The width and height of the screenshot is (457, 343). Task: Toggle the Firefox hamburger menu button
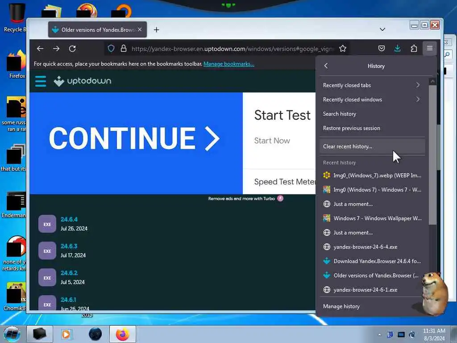click(x=430, y=48)
